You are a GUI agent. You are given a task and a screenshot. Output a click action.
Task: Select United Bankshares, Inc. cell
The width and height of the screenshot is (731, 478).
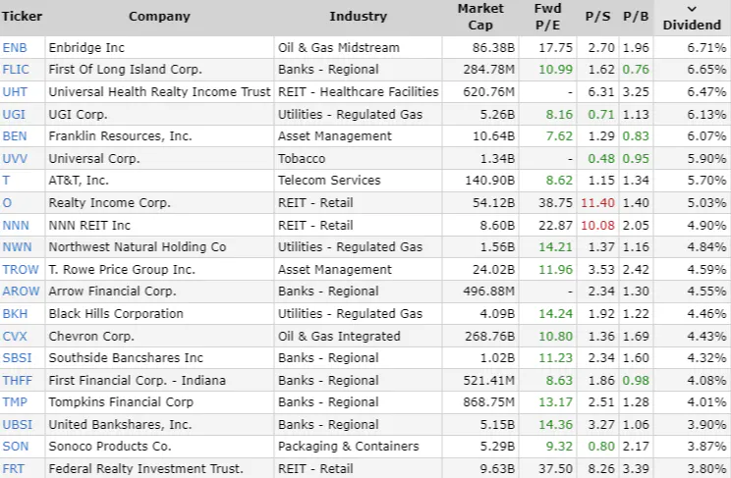[x=159, y=424]
